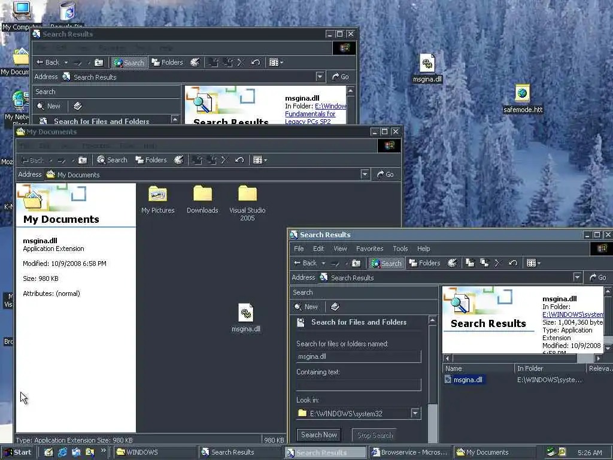Click Internet Explorer quick launch icon
The image size is (613, 460).
pos(62,452)
